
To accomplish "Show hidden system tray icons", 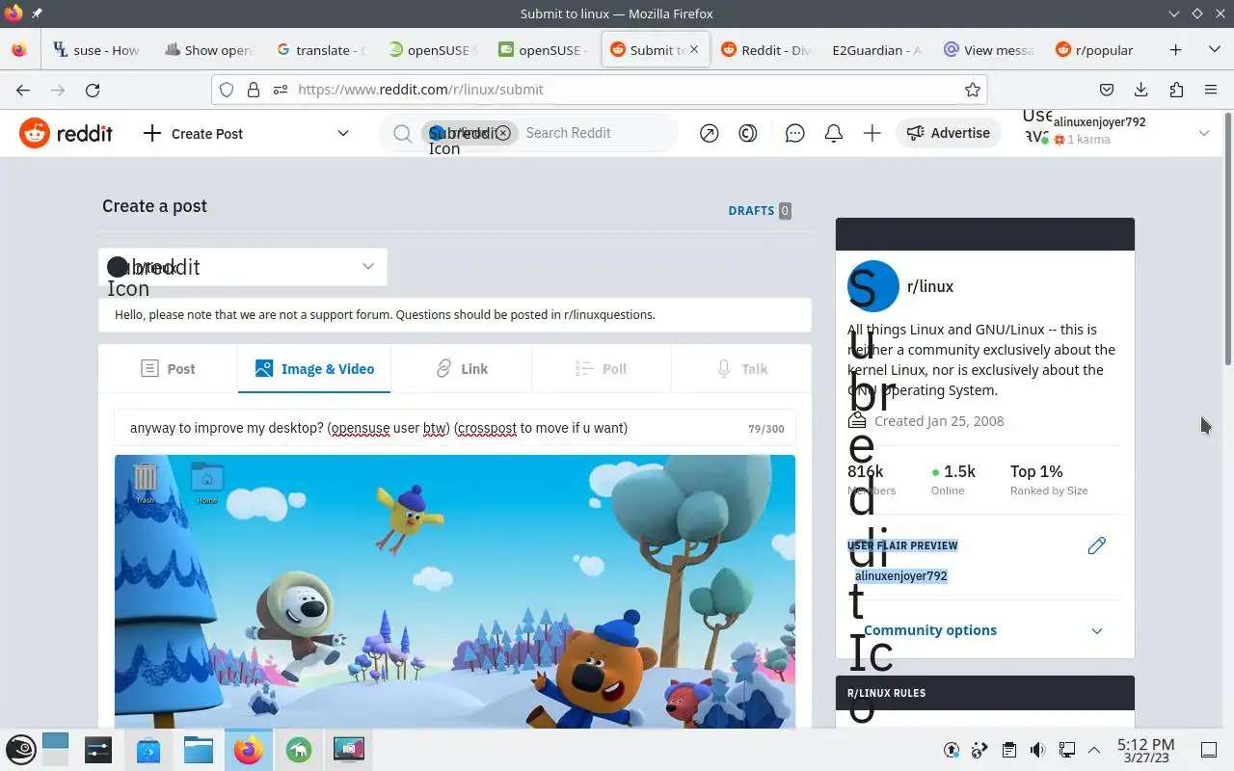I will click(x=1094, y=750).
